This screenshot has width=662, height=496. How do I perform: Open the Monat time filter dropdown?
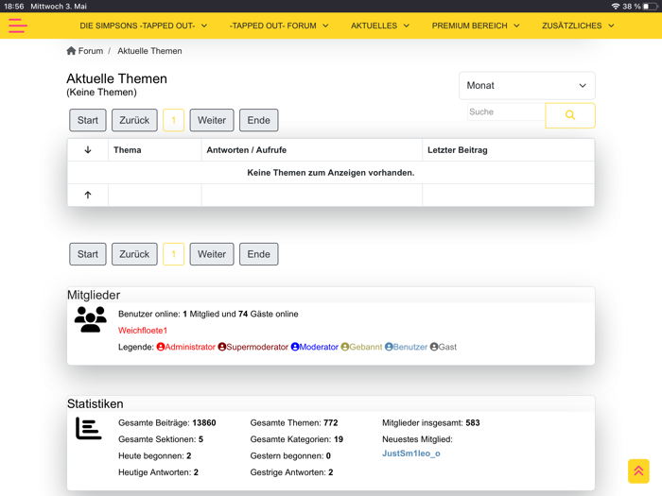coord(527,86)
